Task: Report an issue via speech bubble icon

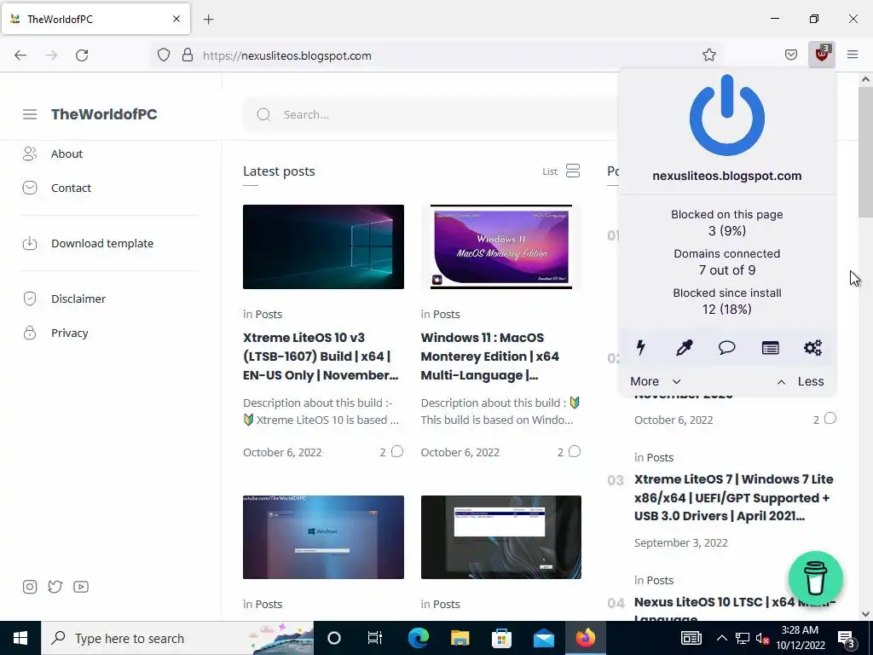Action: pyautogui.click(x=726, y=348)
